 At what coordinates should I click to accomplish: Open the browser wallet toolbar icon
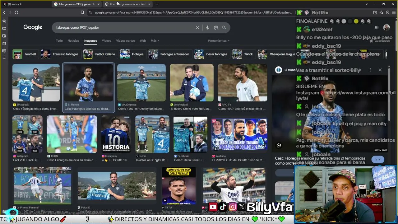tap(375, 12)
